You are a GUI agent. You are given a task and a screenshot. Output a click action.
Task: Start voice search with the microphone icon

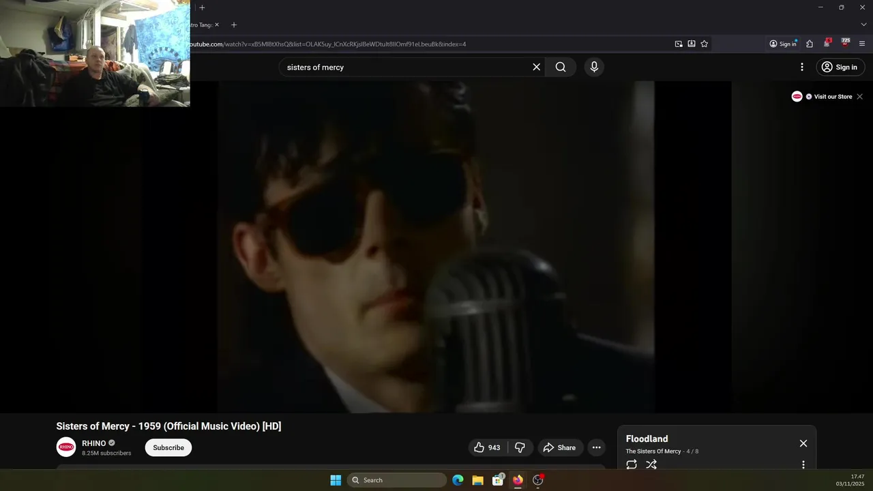(594, 67)
